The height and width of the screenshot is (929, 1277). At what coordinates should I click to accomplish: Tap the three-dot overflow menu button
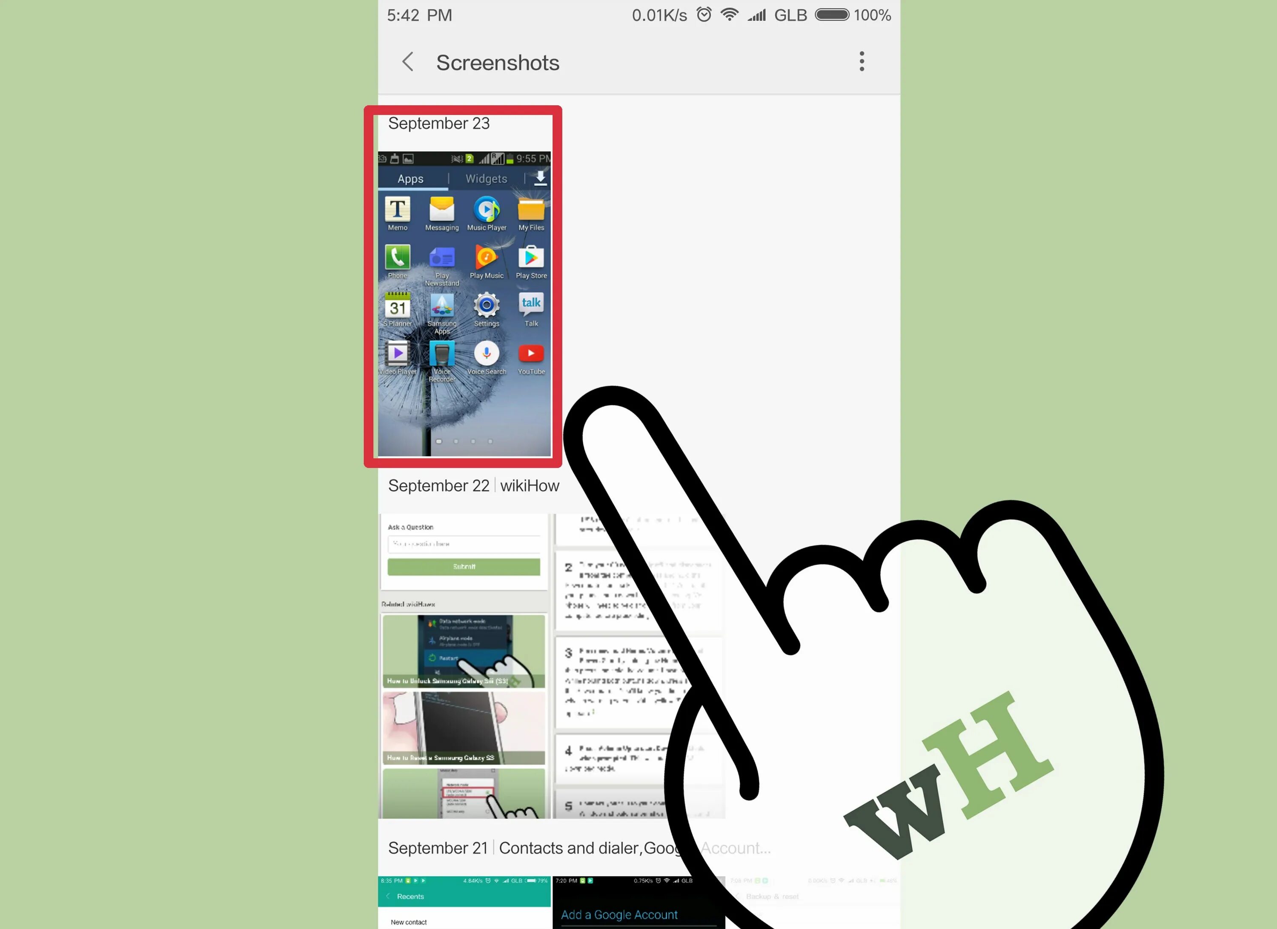(862, 61)
